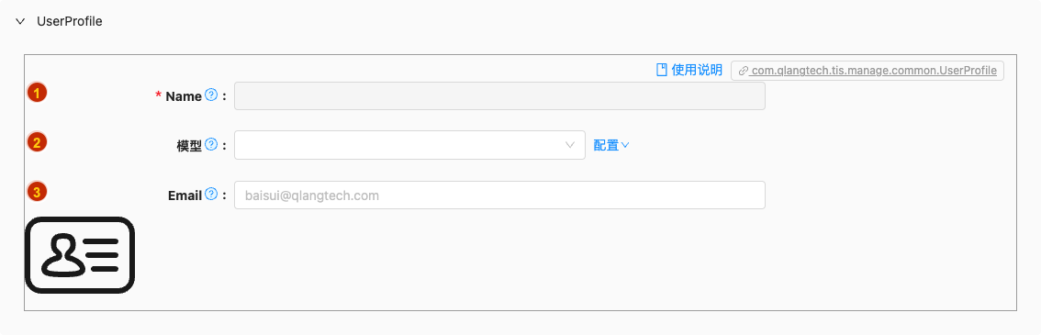Expand the 配置 dropdown menu
Image resolution: width=1041 pixels, height=335 pixels.
610,145
